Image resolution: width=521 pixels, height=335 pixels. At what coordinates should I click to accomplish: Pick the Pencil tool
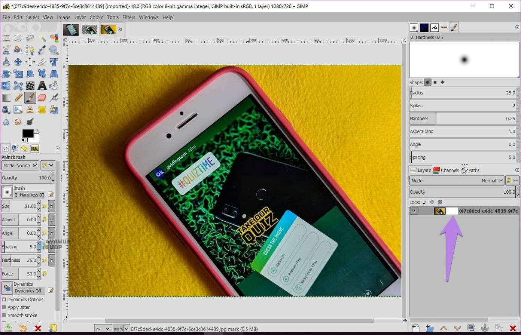(18, 98)
